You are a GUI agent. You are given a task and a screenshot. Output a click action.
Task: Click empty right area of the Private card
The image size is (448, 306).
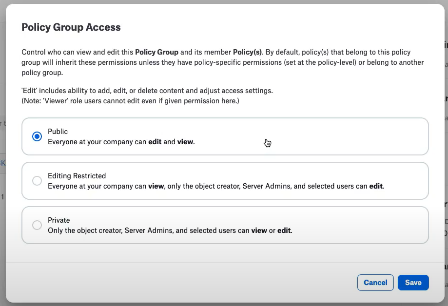point(357,225)
